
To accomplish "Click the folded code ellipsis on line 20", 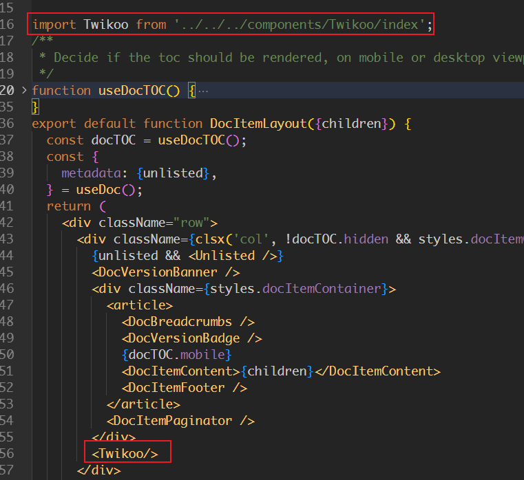I will click(203, 91).
